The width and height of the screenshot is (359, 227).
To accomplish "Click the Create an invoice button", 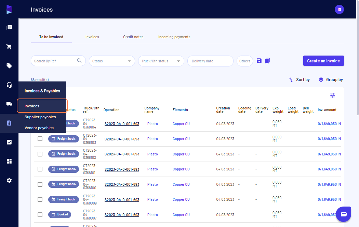I will (x=323, y=61).
